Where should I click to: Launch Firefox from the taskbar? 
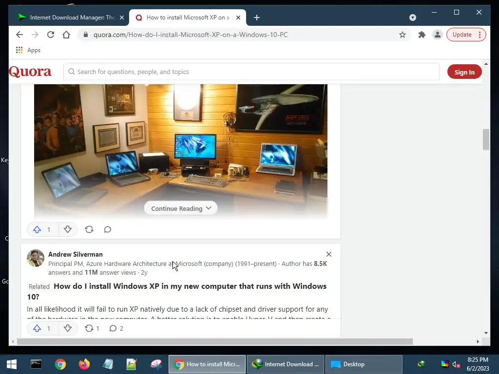click(x=84, y=364)
